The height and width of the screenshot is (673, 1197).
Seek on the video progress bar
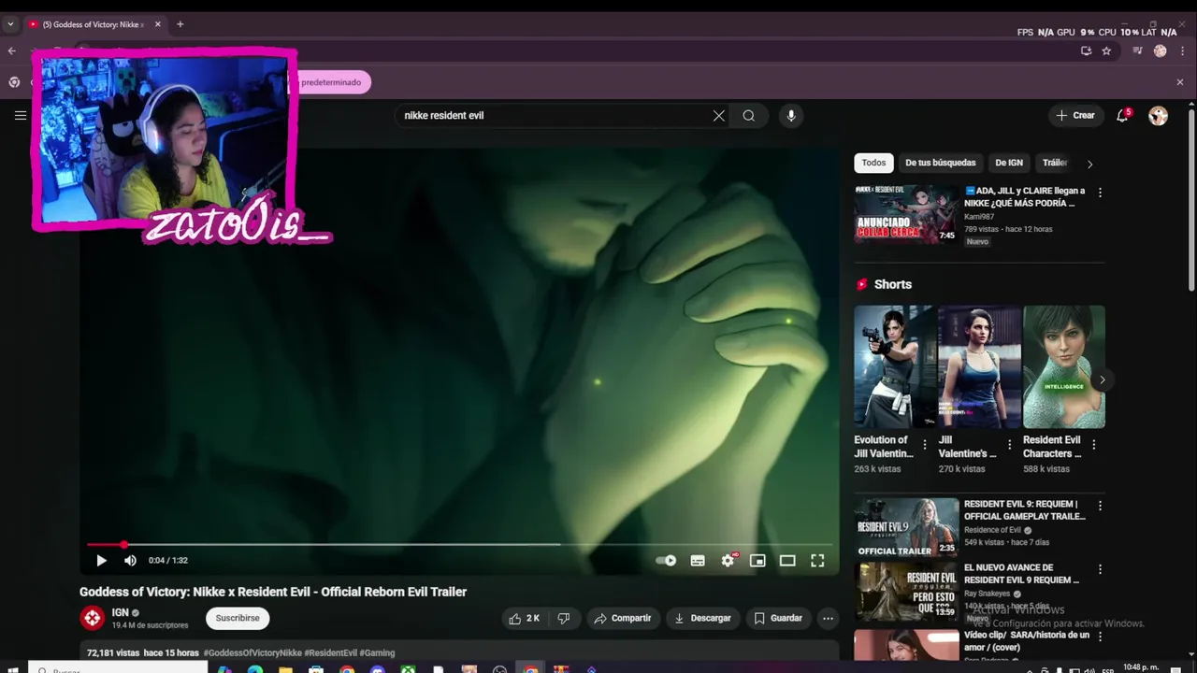click(x=458, y=544)
